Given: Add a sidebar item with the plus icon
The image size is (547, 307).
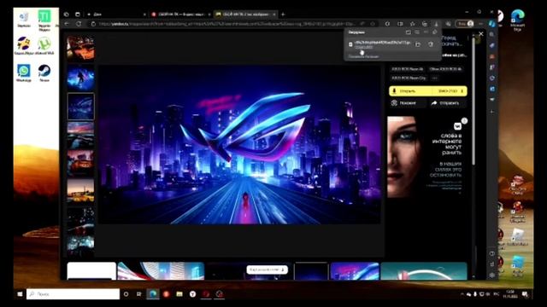Looking at the screenshot, I should click(x=492, y=112).
